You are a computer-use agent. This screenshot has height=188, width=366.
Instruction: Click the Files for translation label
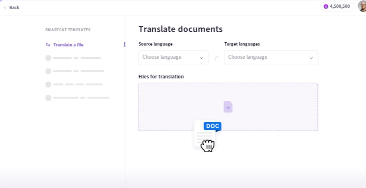point(161,77)
